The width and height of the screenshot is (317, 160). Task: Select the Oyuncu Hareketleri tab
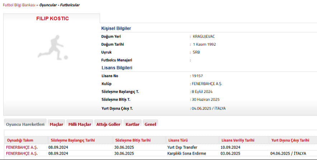pyautogui.click(x=25, y=124)
